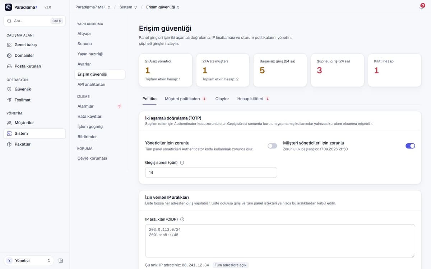Open Bildirimler page
The image size is (431, 269).
coord(100,137)
